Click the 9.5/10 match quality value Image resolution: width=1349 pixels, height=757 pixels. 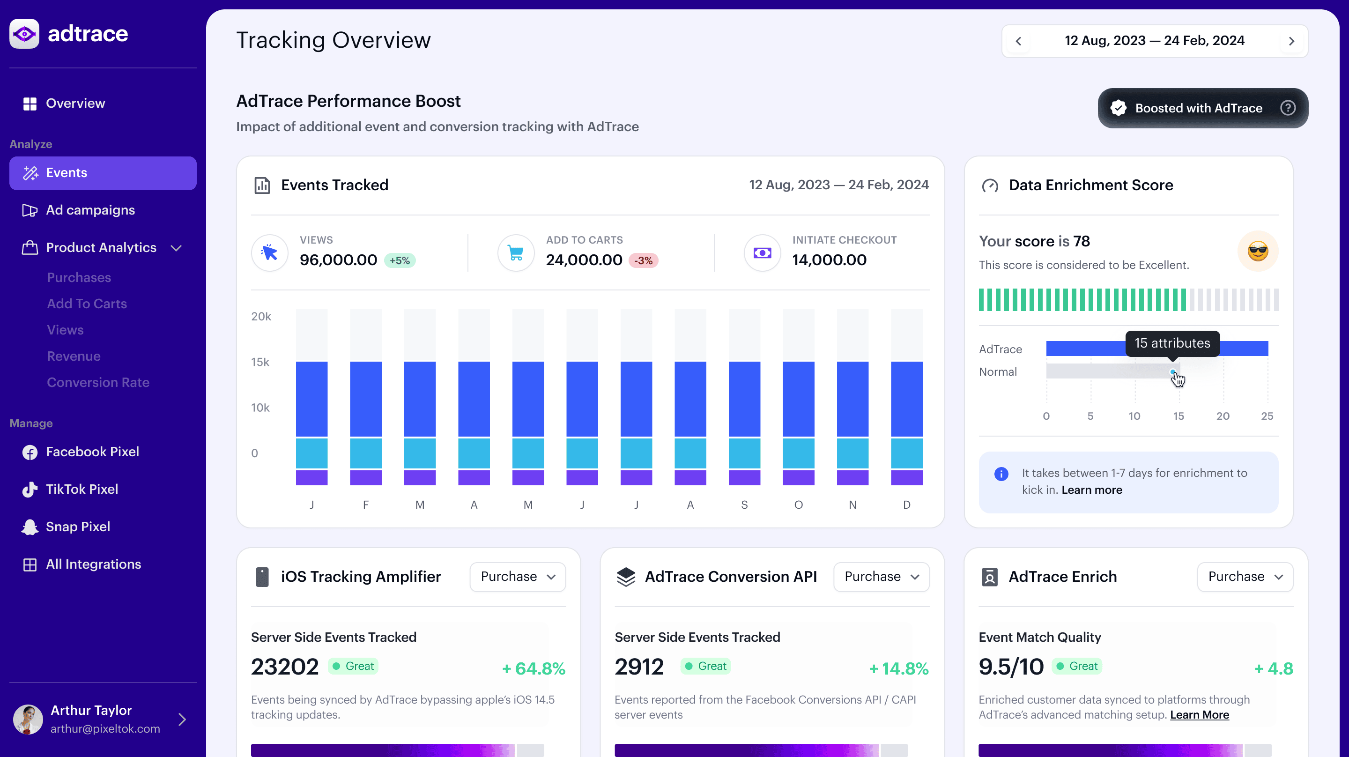pos(1011,668)
